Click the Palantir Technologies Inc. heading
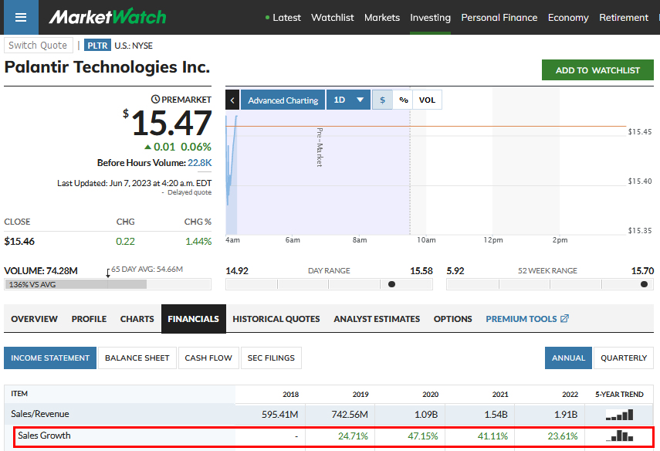Screen dimensions: 660x451 point(107,67)
